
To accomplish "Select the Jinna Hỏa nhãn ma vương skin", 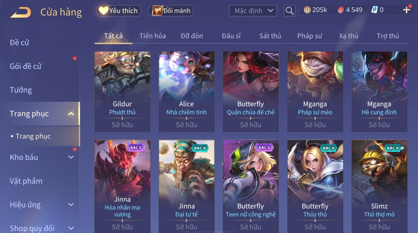I will point(122,186).
